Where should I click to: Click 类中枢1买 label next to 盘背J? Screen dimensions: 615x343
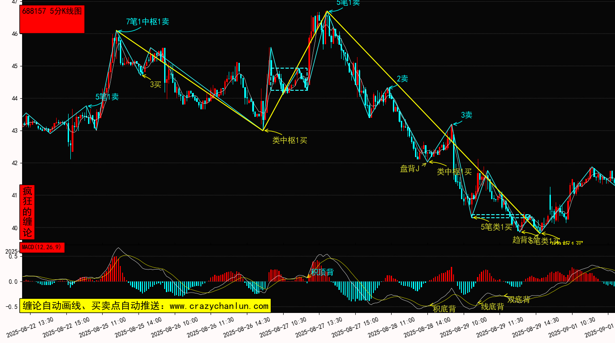click(454, 172)
